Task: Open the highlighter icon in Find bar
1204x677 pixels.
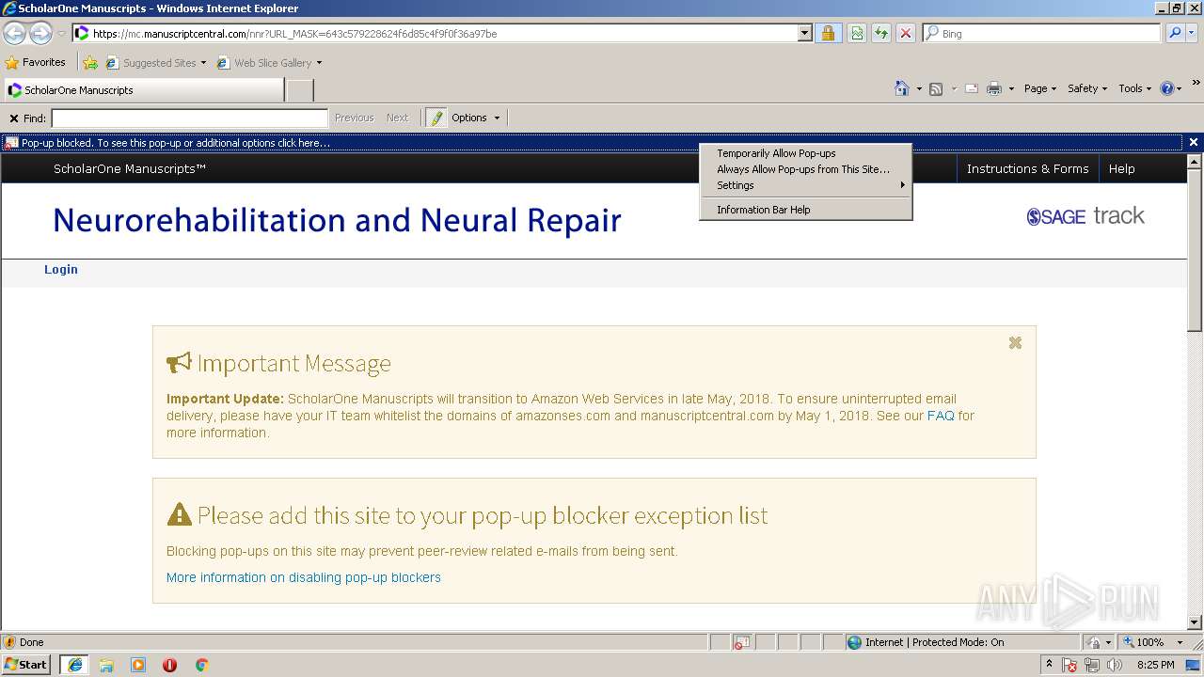Action: [x=436, y=118]
